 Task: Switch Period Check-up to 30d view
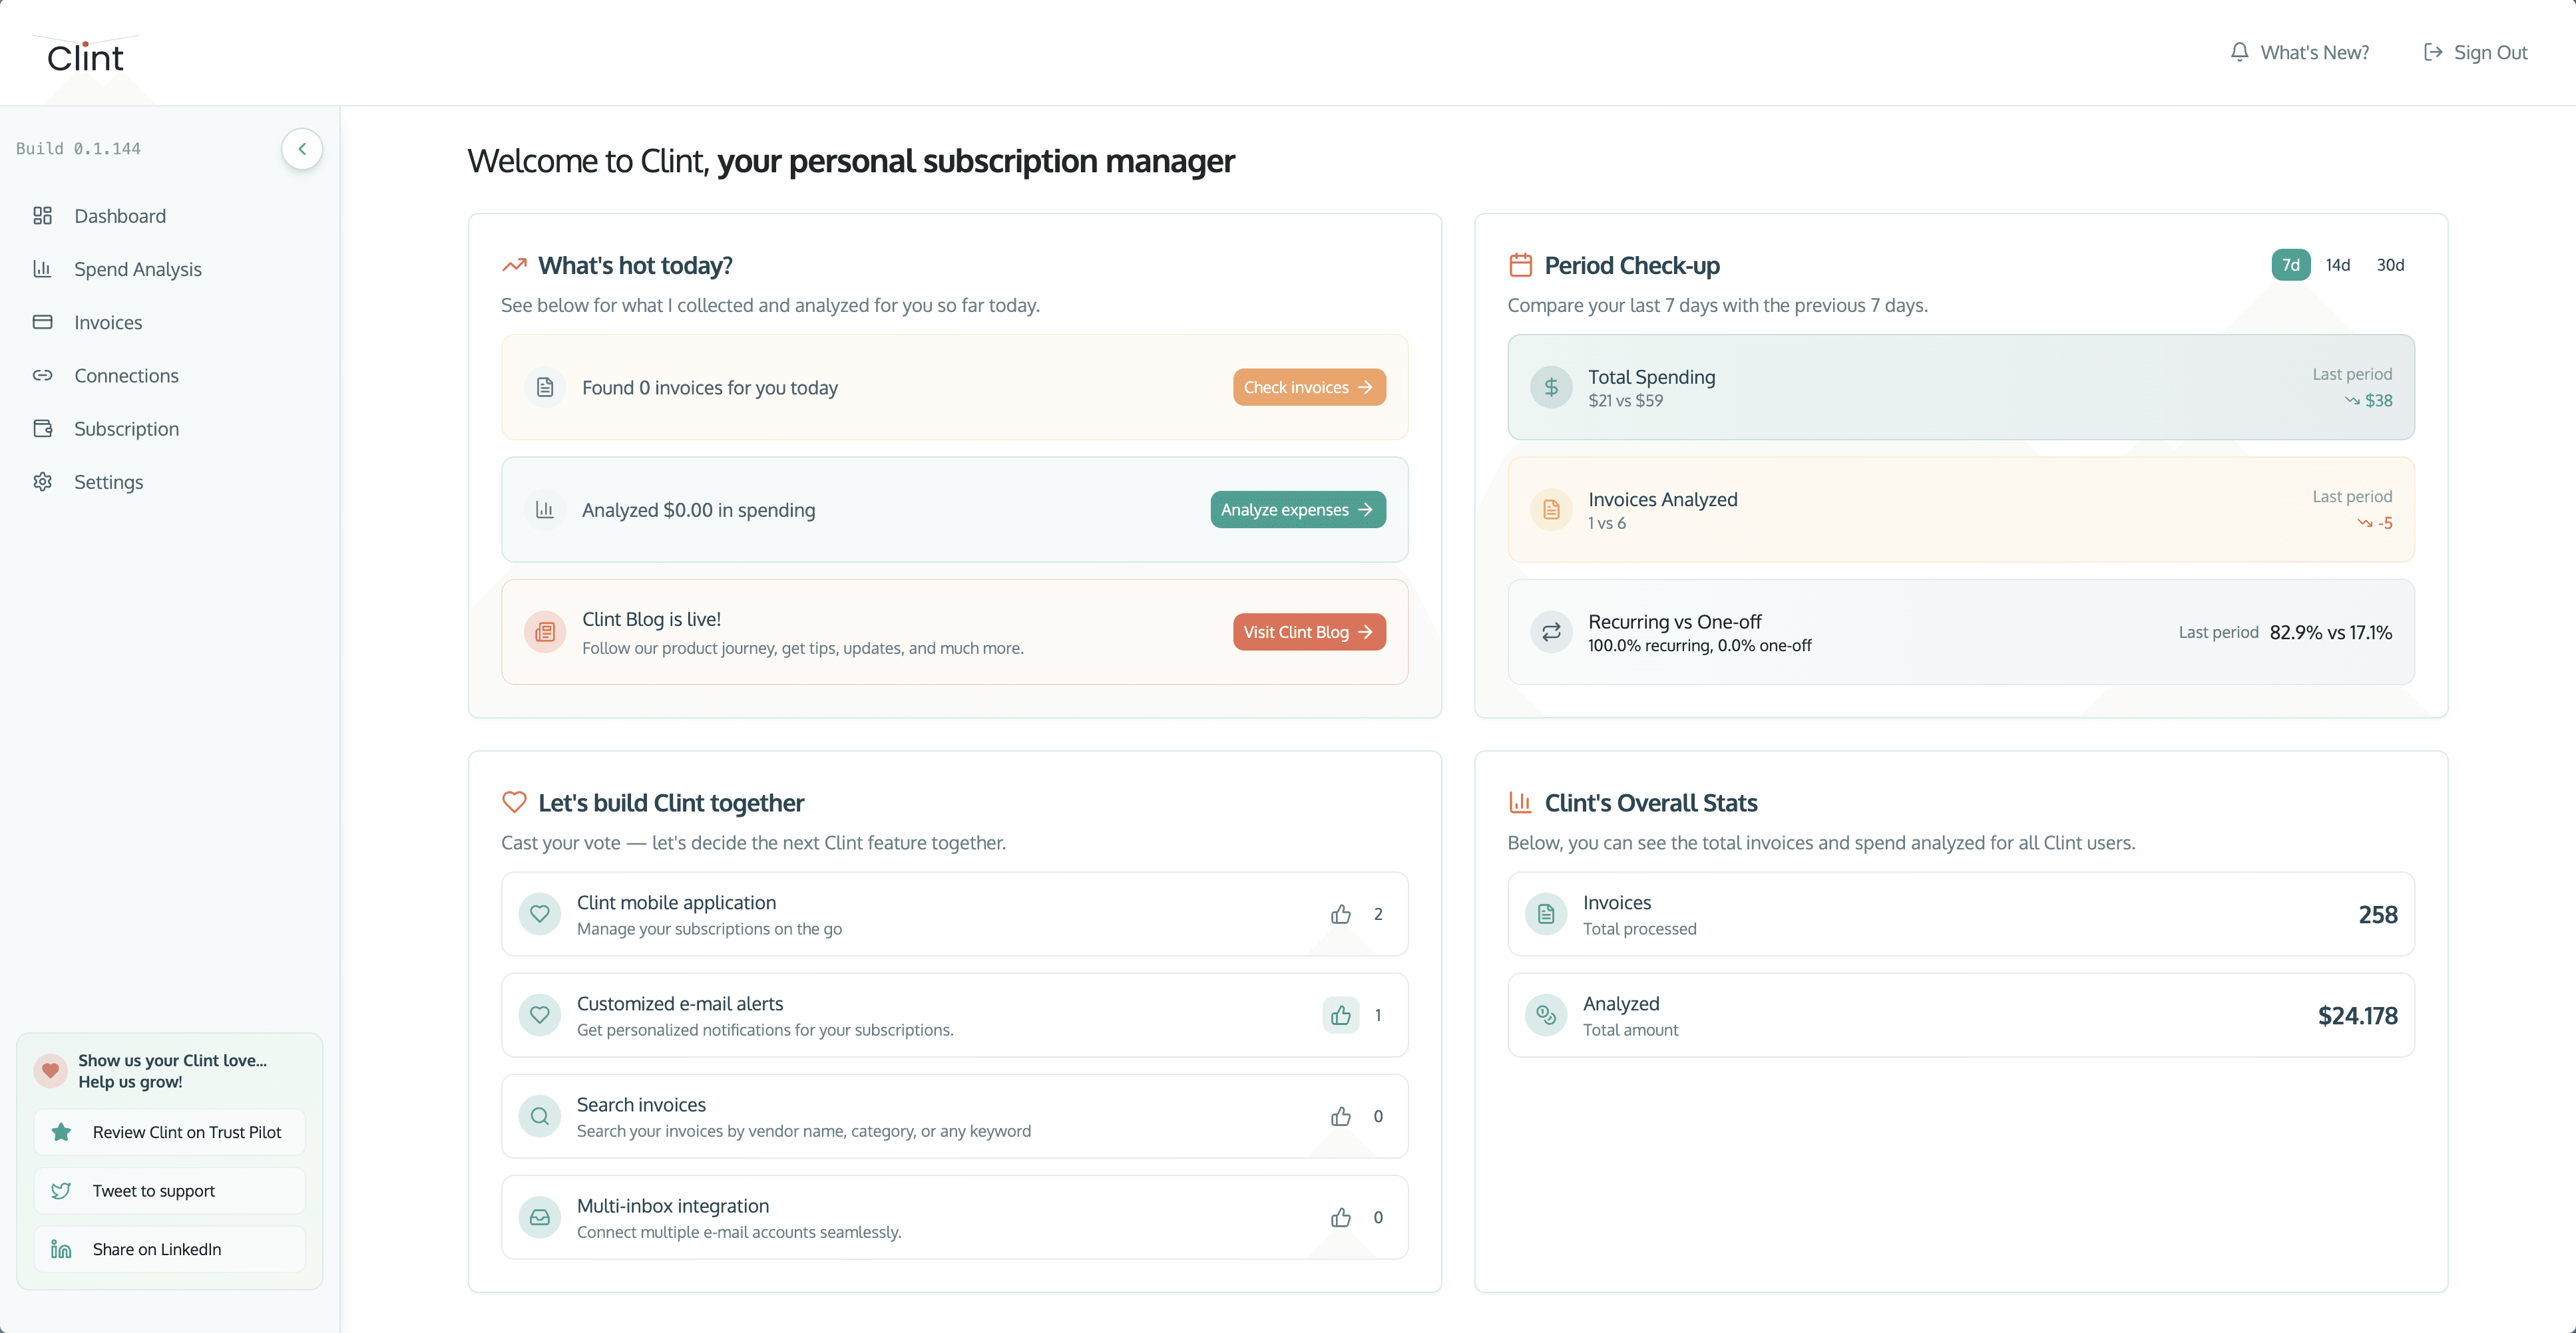point(2391,264)
